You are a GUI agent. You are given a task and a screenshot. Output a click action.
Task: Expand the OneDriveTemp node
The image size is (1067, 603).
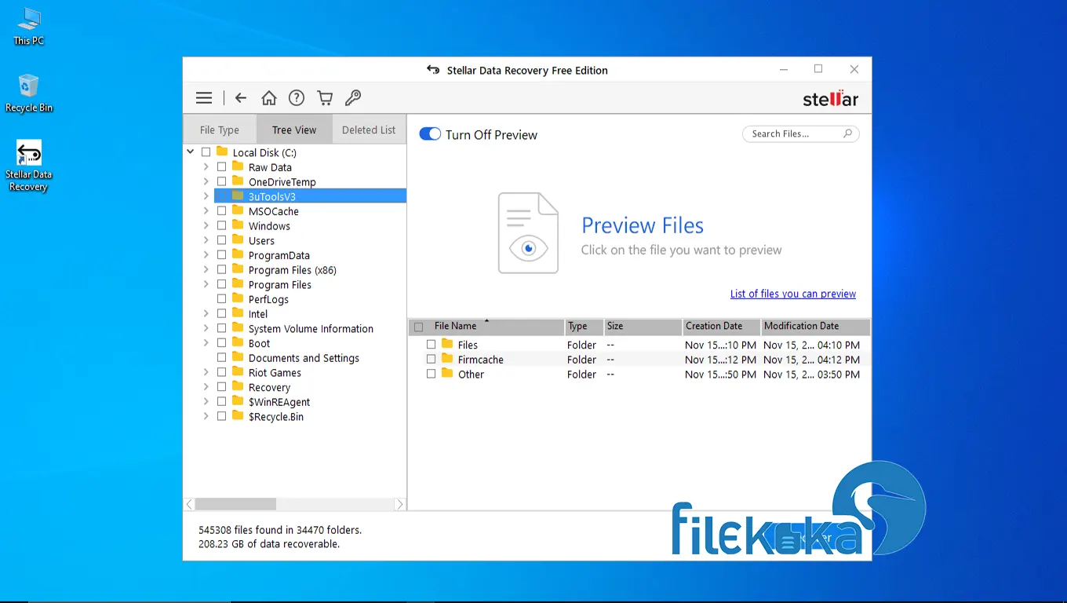(206, 182)
